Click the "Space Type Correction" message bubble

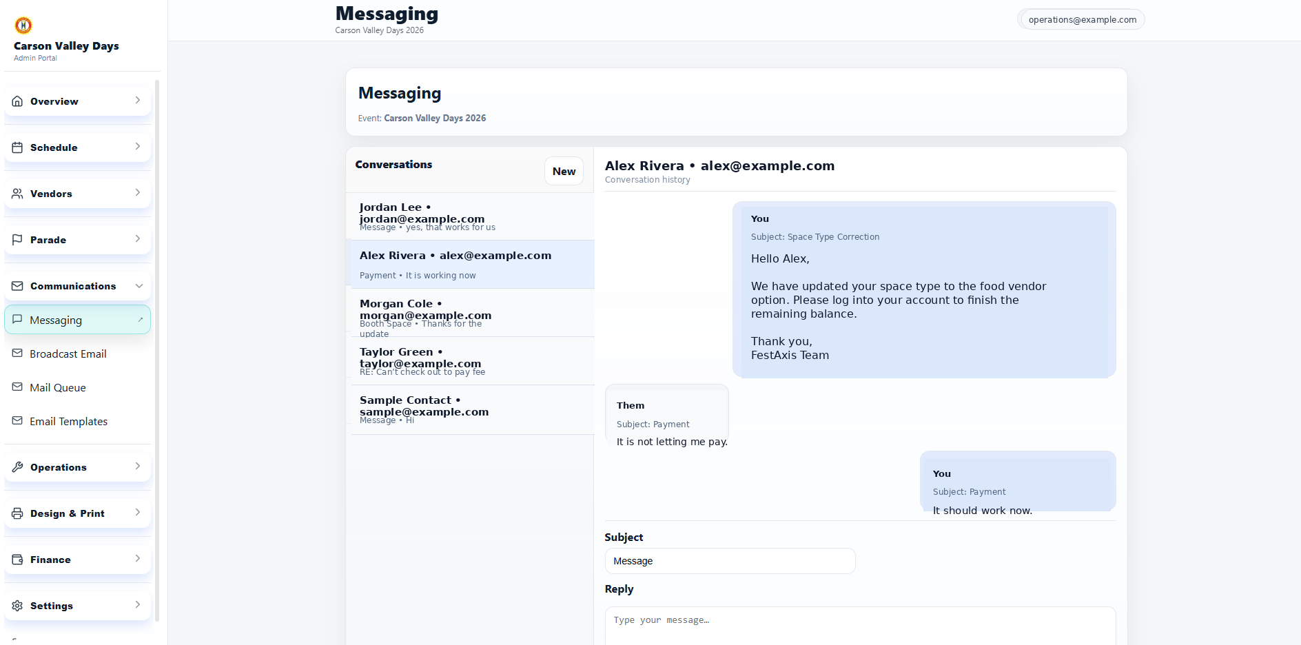coord(924,289)
